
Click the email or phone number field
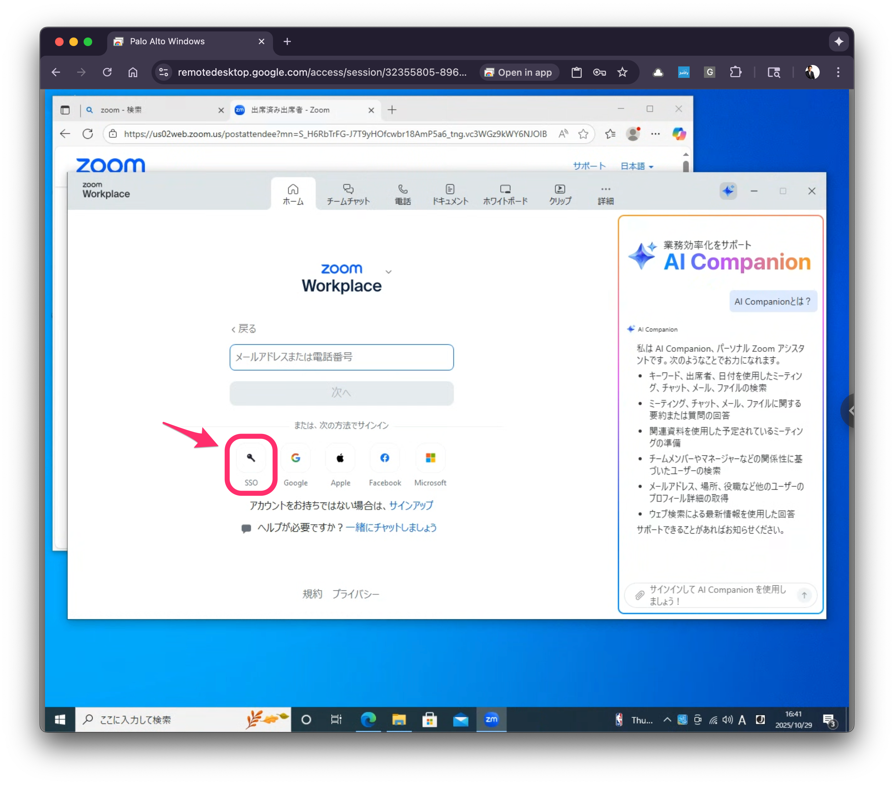(x=341, y=357)
